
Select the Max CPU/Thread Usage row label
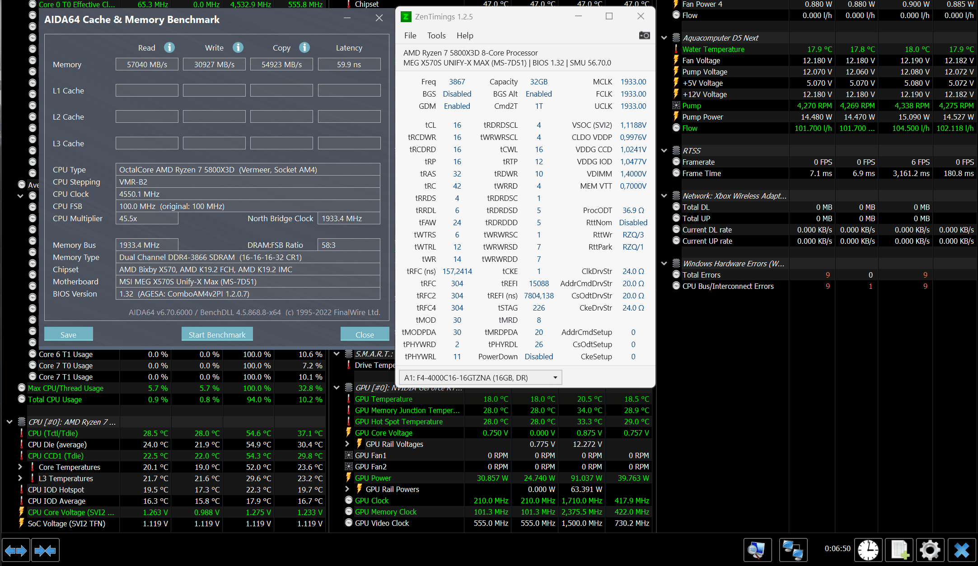coord(66,388)
